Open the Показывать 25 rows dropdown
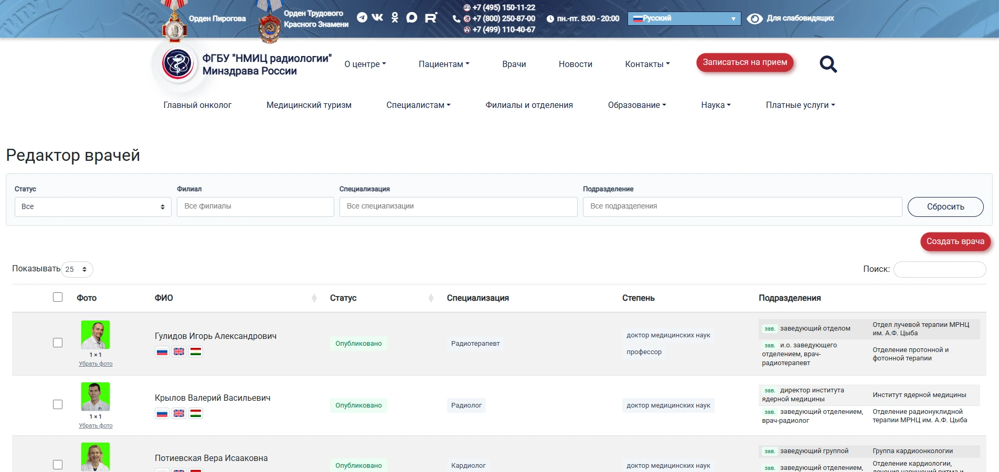The image size is (999, 472). coord(77,269)
